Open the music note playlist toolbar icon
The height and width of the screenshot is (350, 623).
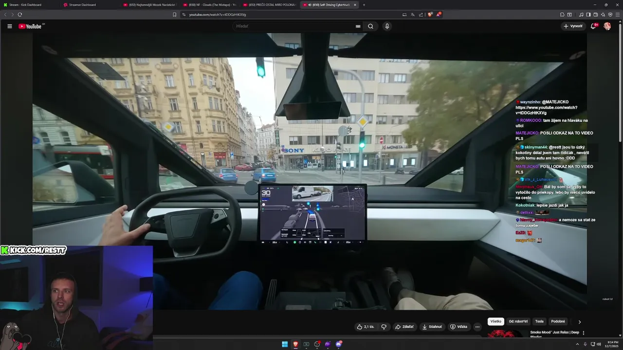[x=581, y=15]
